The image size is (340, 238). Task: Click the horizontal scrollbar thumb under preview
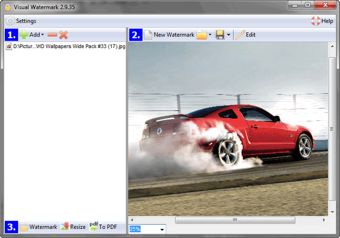point(235,220)
